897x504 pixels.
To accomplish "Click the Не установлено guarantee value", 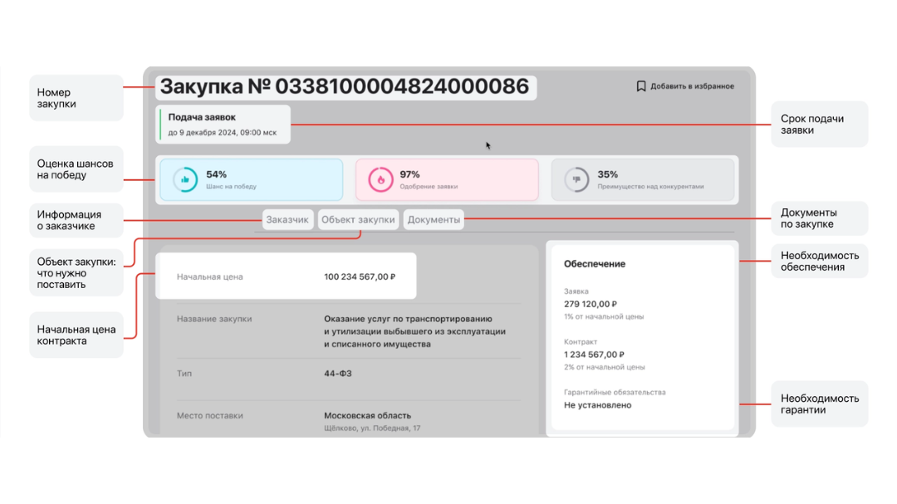I will pyautogui.click(x=597, y=405).
